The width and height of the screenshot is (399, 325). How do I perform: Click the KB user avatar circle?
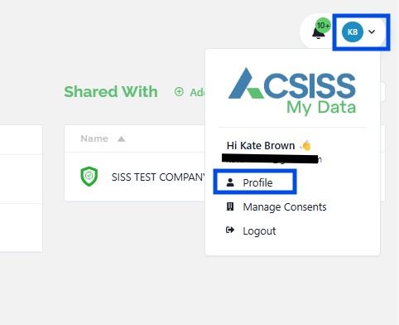[353, 32]
